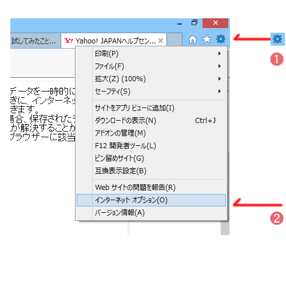
Task: Open the ファイル(F) menu entry
Action: [x=151, y=66]
